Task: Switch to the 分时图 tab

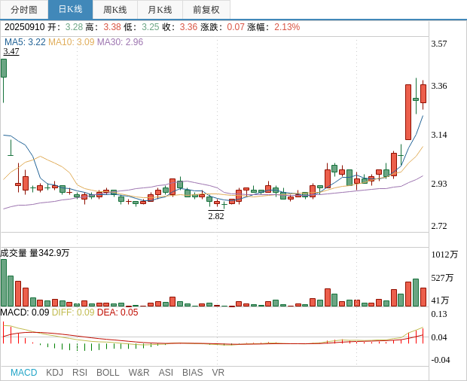Action: click(x=24, y=10)
